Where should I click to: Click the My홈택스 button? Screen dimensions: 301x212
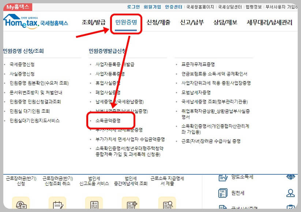click(18, 7)
